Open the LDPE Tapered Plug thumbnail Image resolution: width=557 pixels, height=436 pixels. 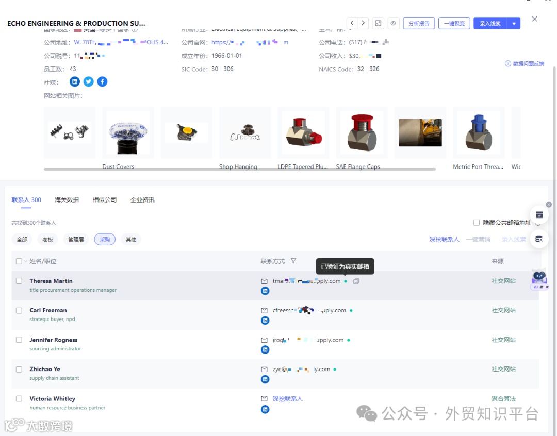pyautogui.click(x=303, y=133)
